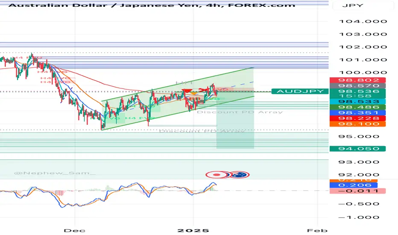
Task: Select the red 98.802 price tag
Action: [357, 80]
